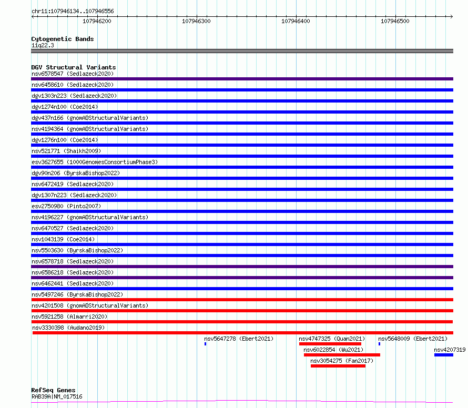
Task: Click dgv1274n100 (Coe2014) variant label
Action: point(65,107)
